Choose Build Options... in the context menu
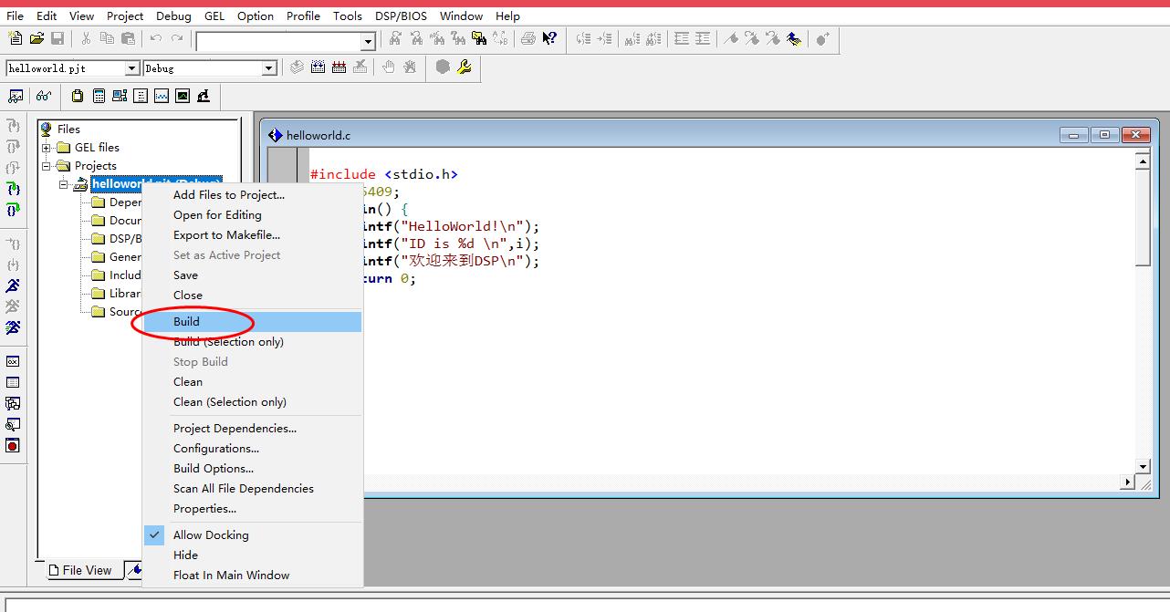This screenshot has height=612, width=1170. (214, 469)
